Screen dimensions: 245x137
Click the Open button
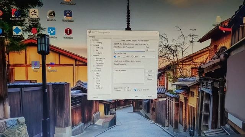pos(136,97)
